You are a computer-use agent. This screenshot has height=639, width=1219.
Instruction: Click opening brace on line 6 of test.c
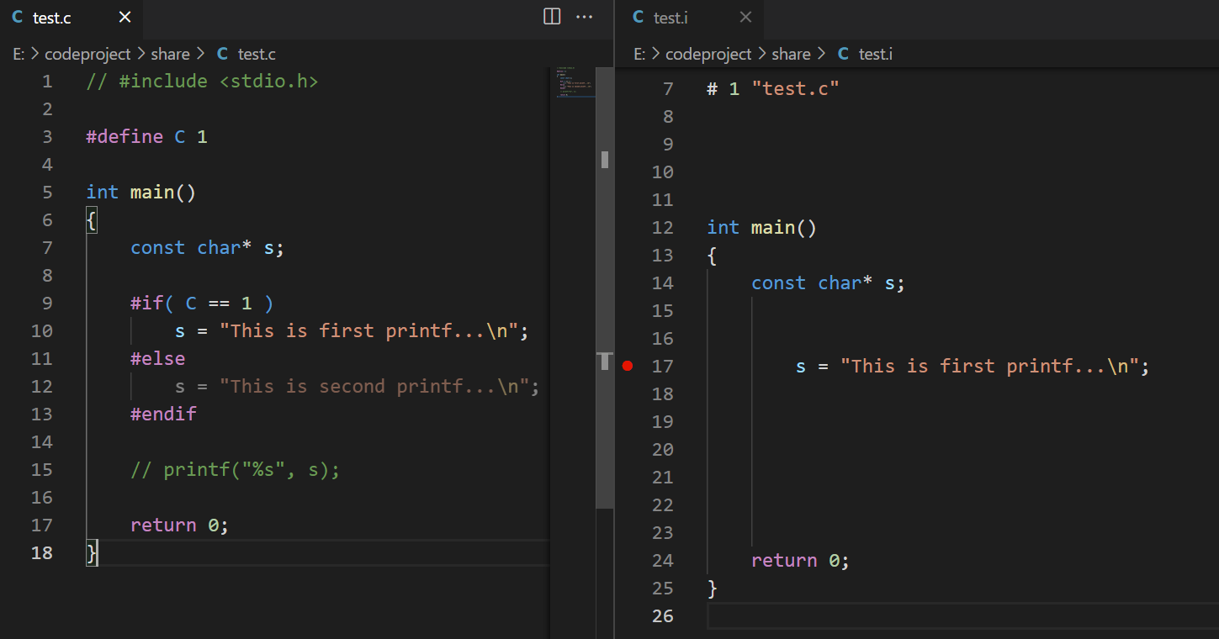coord(92,220)
